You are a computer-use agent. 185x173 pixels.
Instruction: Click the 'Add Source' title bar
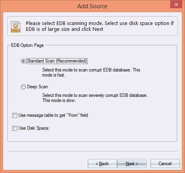(92, 6)
